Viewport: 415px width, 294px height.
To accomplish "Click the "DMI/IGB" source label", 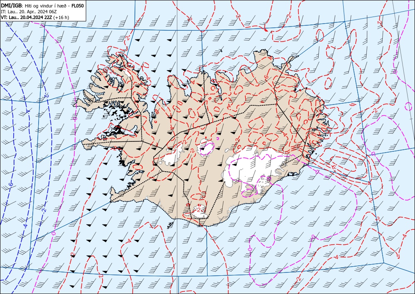I will coord(12,5).
